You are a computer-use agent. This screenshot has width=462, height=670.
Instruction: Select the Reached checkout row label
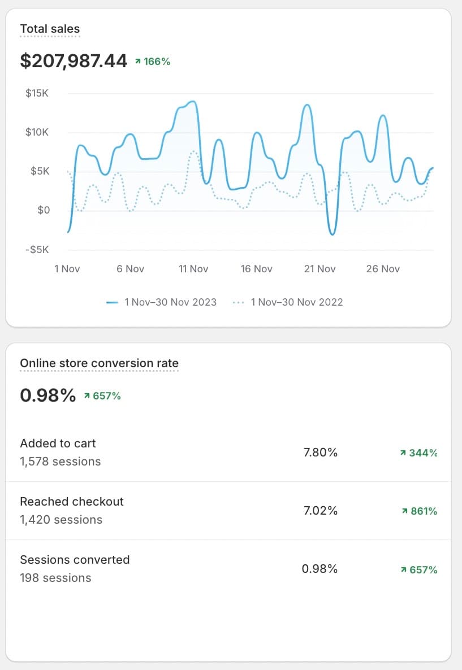(72, 502)
